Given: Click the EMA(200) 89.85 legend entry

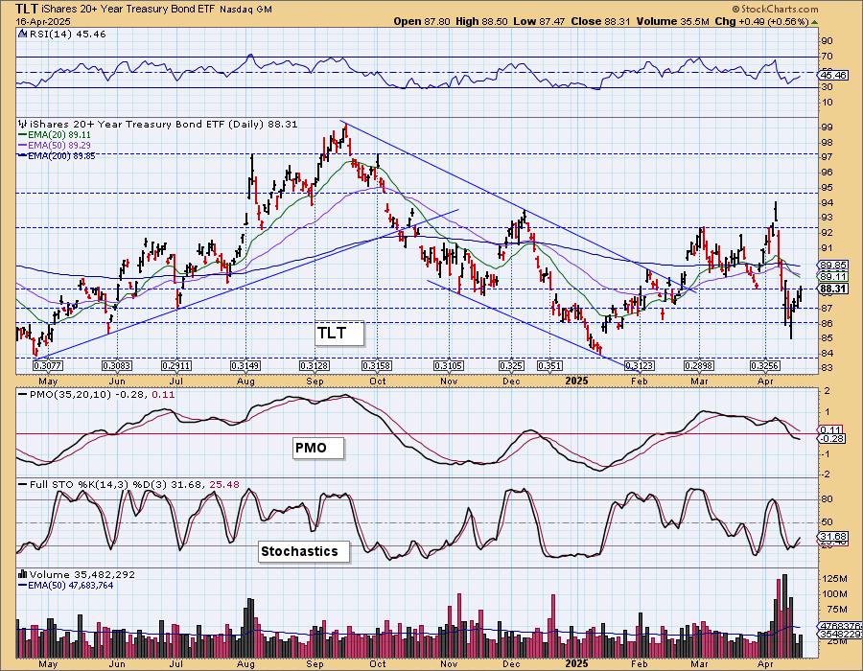Looking at the screenshot, I should (61, 156).
